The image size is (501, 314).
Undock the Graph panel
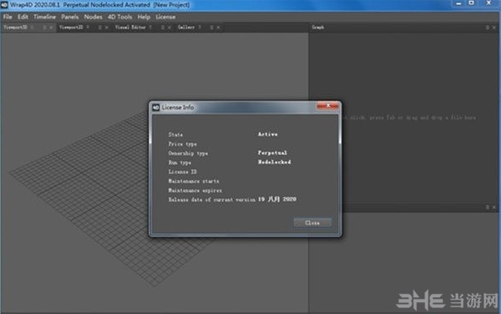[488, 28]
